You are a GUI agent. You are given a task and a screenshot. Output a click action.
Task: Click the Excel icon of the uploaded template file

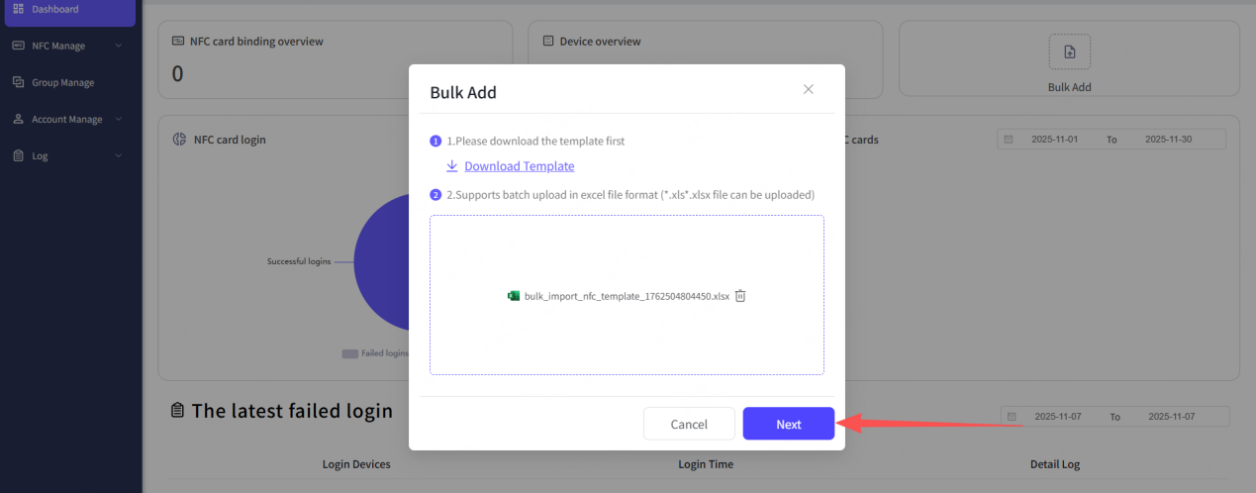point(514,296)
